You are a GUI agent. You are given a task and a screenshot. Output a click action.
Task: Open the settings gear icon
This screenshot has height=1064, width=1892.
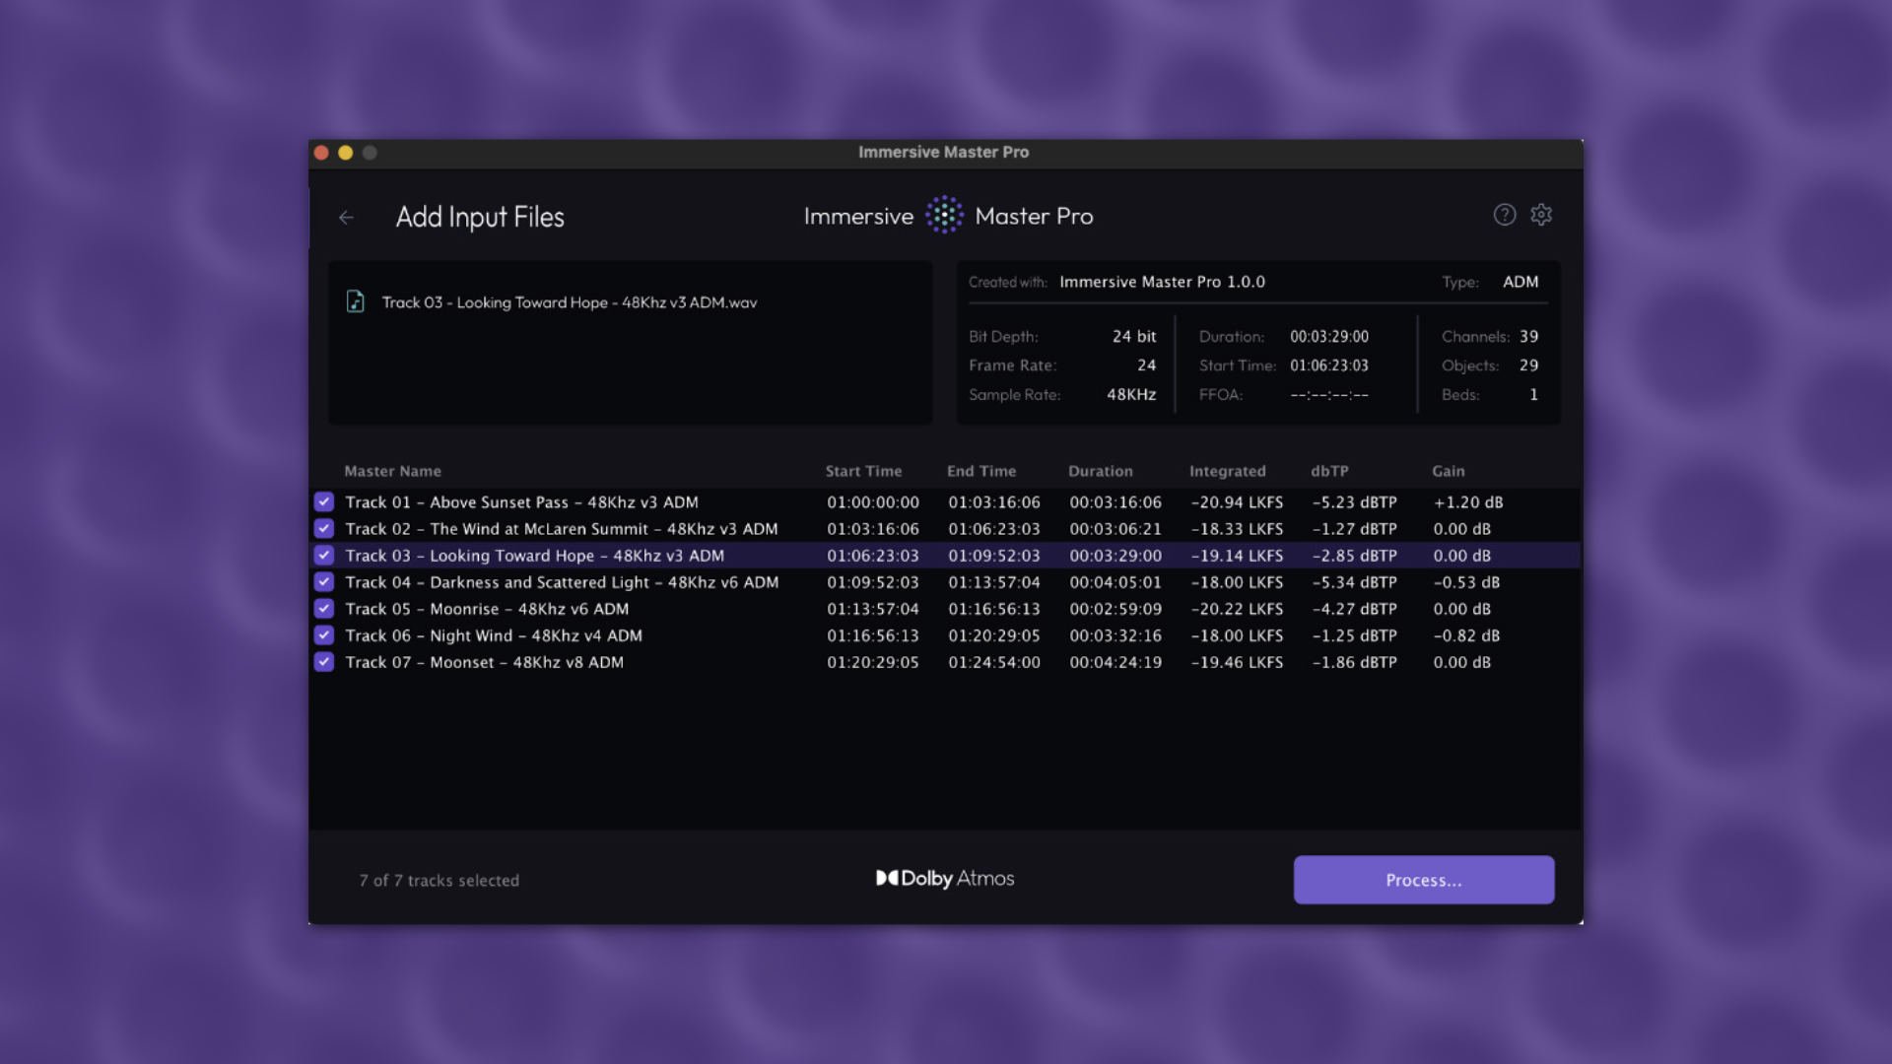click(1541, 215)
